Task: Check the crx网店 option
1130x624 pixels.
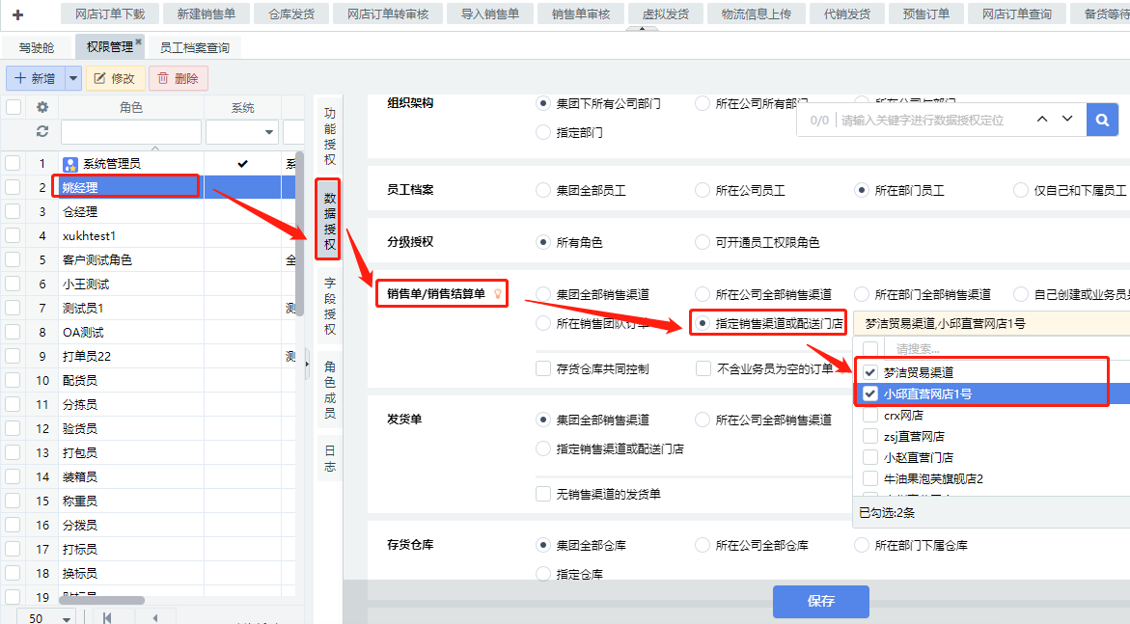Action: click(x=870, y=416)
